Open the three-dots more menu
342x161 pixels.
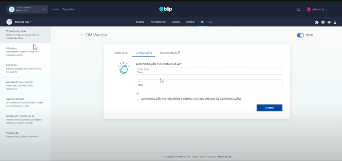point(210,22)
